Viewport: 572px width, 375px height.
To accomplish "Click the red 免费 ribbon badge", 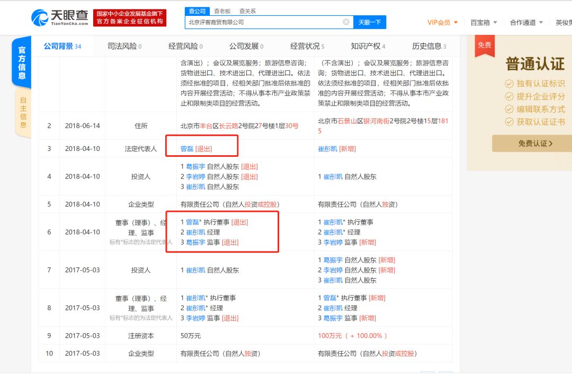I will [484, 45].
